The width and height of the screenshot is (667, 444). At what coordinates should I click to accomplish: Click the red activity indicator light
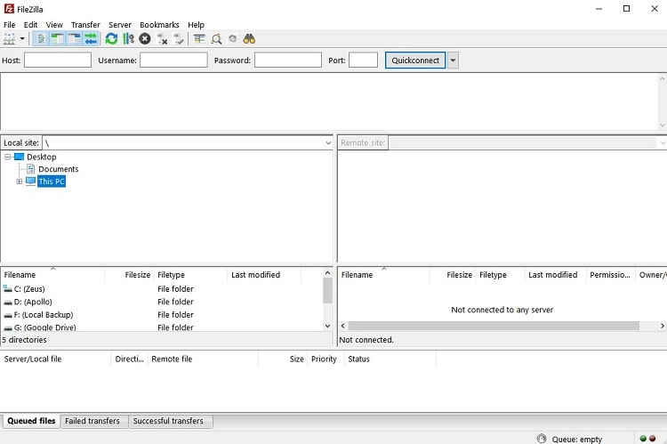pyautogui.click(x=653, y=439)
